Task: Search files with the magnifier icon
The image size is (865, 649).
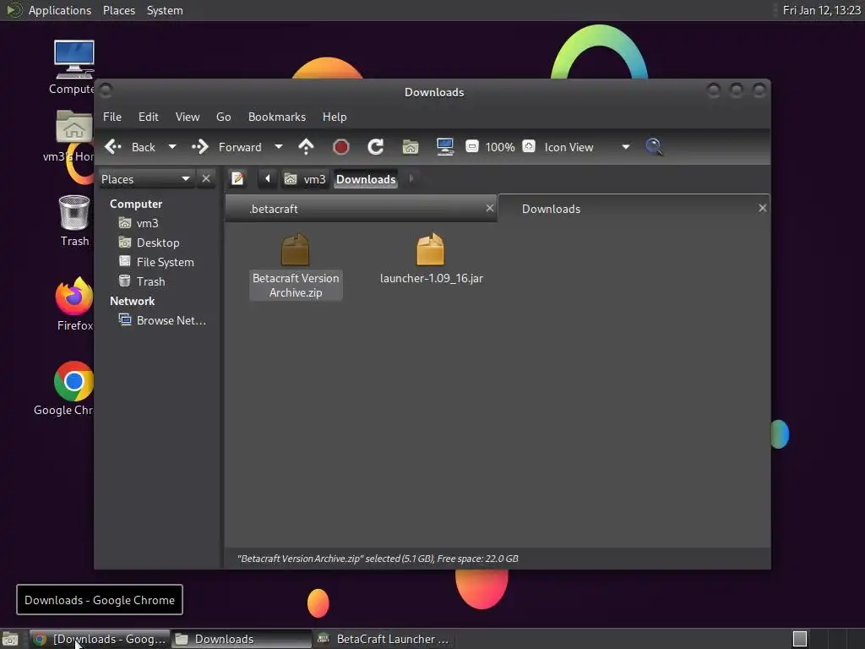Action: pos(655,147)
